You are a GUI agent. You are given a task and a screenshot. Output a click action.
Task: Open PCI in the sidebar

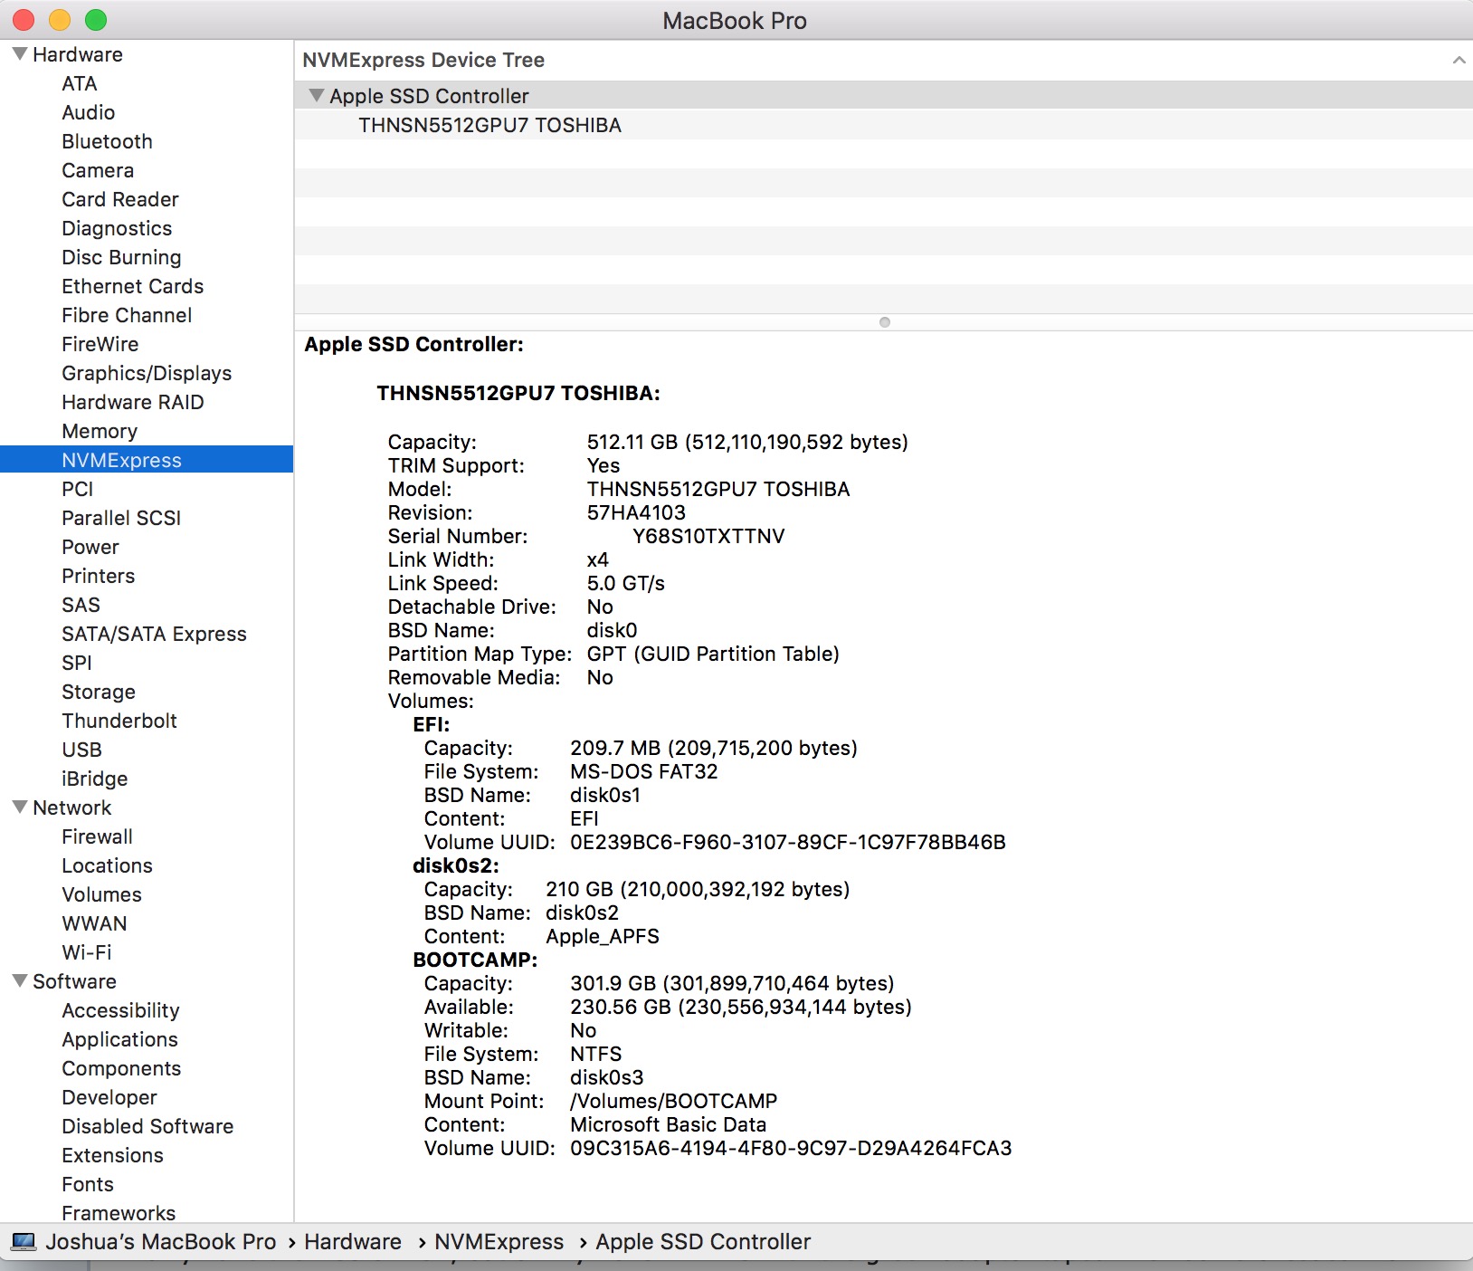[78, 489]
